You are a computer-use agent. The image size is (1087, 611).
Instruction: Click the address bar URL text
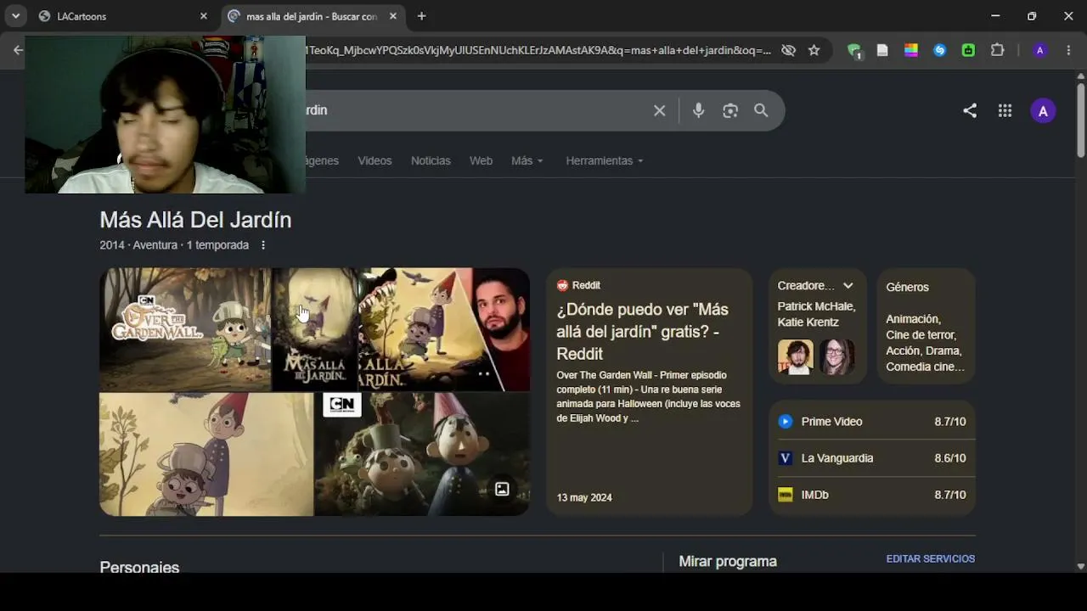[x=540, y=50]
